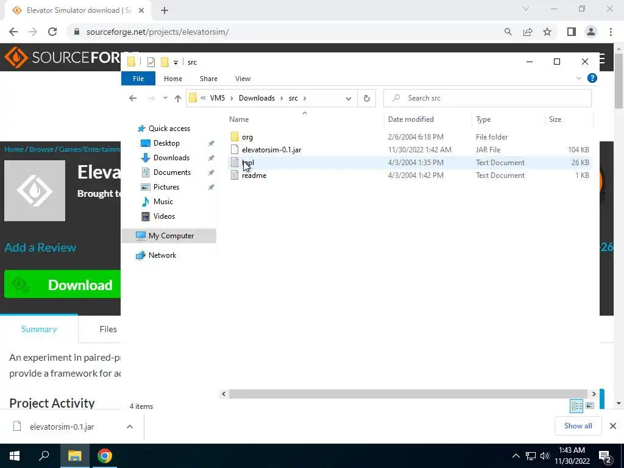Viewport: 624px width, 468px height.
Task: Sort by Name column header
Action: [x=239, y=119]
